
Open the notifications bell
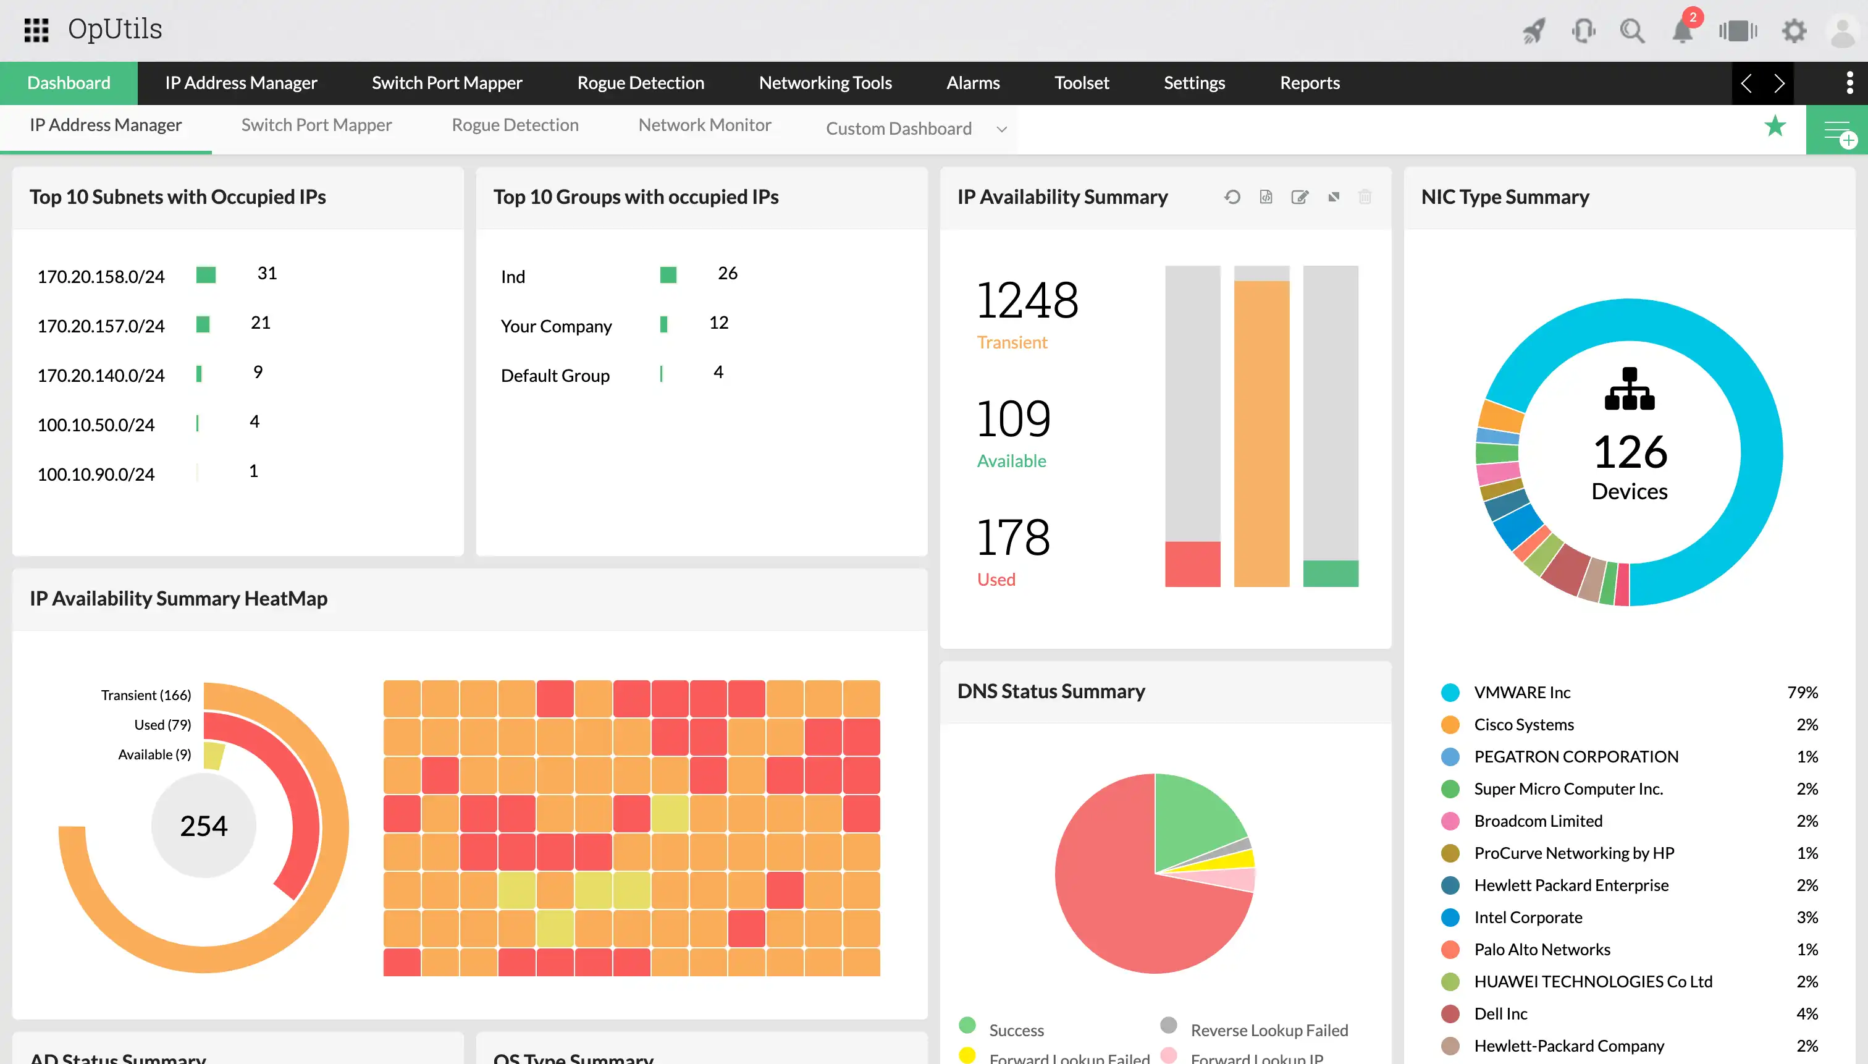click(x=1681, y=31)
